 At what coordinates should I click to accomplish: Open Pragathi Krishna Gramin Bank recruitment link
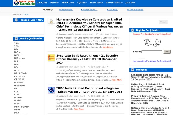[x=150, y=99]
